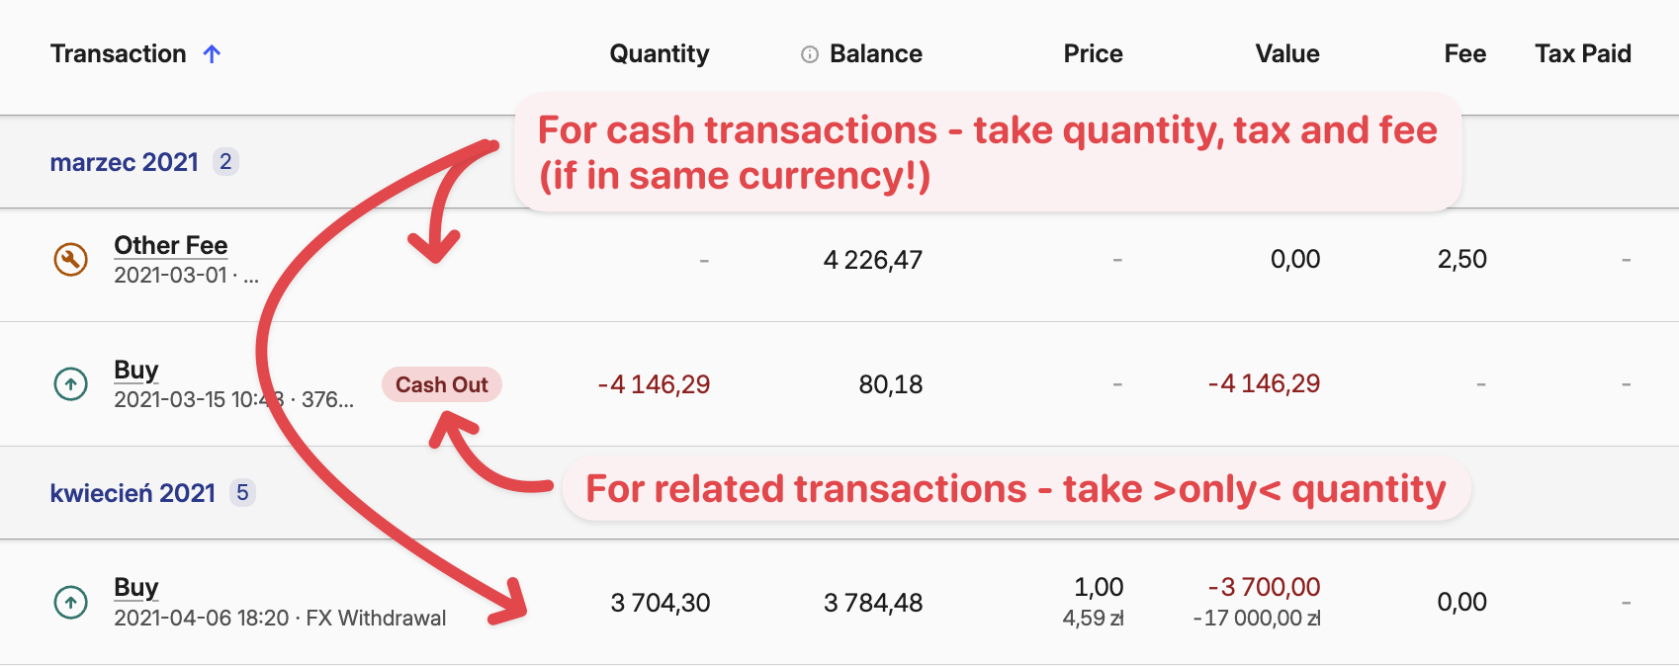Sort by the Quantity column header

tap(660, 54)
